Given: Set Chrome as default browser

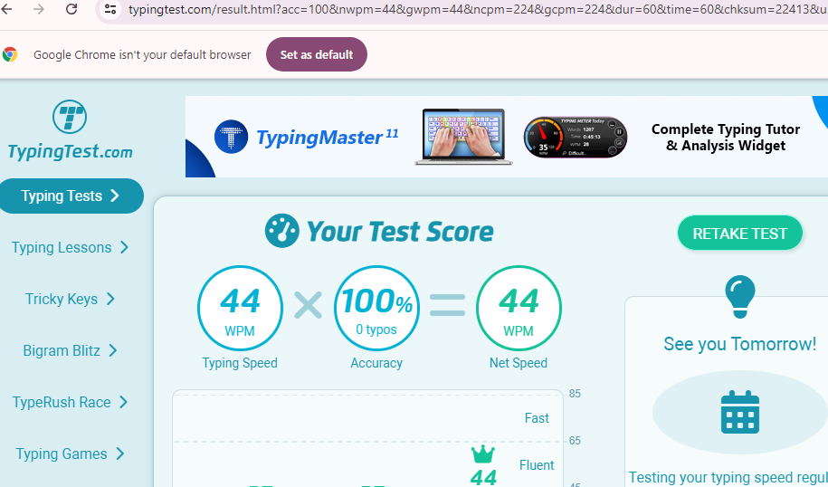Looking at the screenshot, I should (317, 54).
